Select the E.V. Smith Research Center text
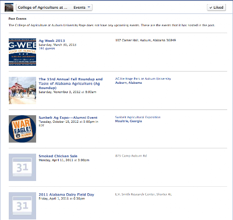 coord(143,194)
